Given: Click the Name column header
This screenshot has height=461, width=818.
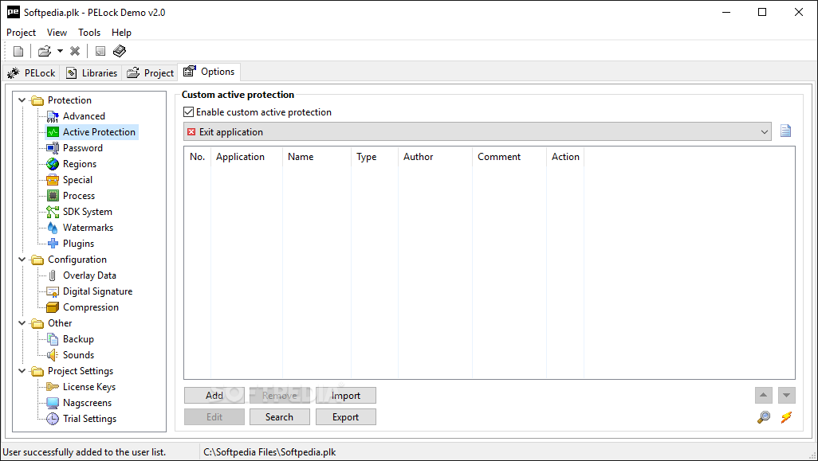Looking at the screenshot, I should [317, 157].
